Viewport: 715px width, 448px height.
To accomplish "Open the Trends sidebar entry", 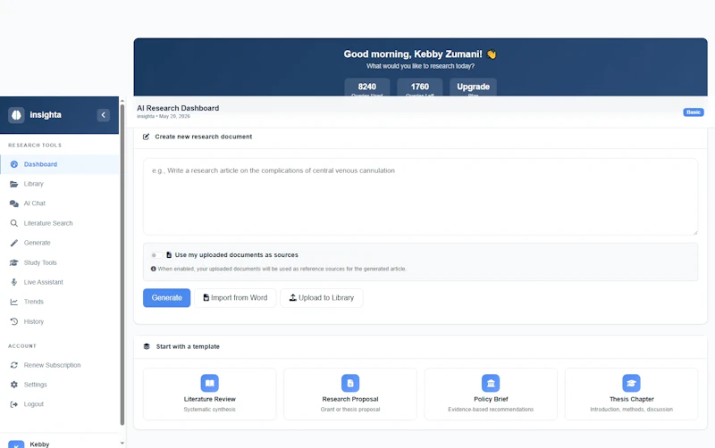I will click(59, 302).
